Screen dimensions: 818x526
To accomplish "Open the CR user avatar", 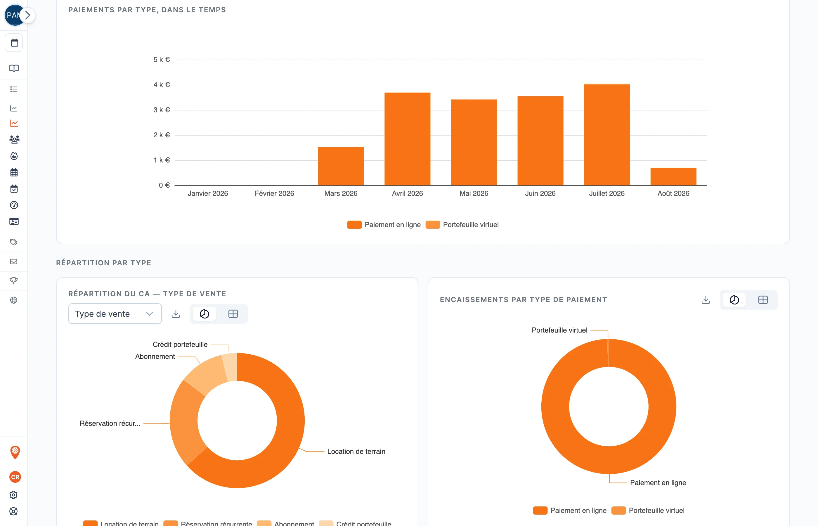I will tap(15, 477).
